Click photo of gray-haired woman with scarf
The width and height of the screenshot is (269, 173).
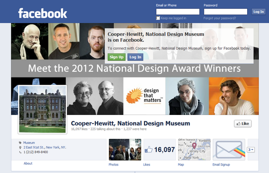(x=187, y=96)
